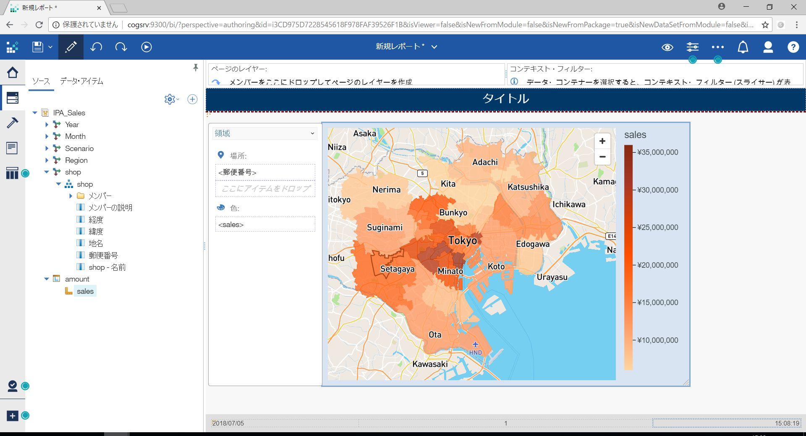
Task: Collapse the IPA_Sales package node
Action: click(35, 113)
